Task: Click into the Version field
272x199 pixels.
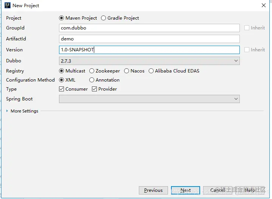Action: point(149,50)
